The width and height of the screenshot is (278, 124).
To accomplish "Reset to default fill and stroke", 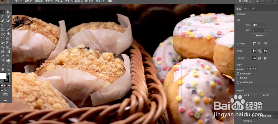I will point(1,81).
